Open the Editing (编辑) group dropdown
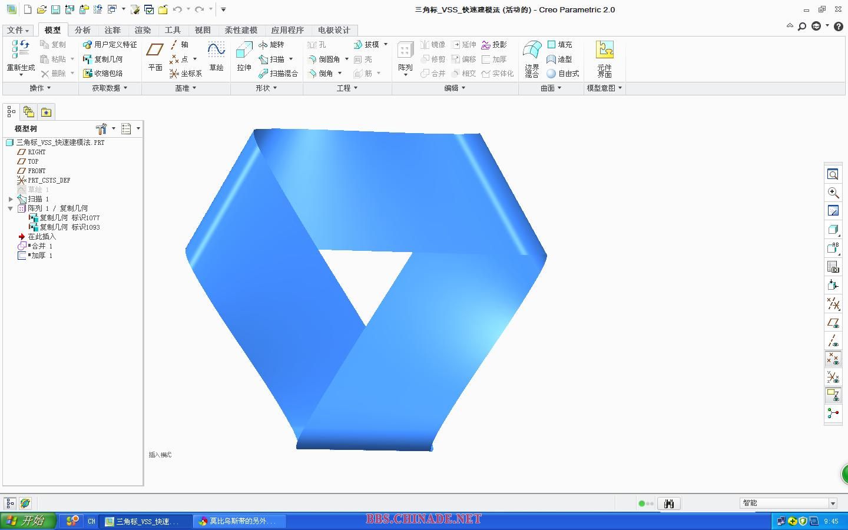Screen dimensions: 848x530 455,88
